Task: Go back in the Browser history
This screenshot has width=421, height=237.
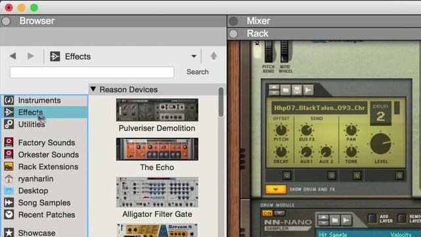Action: [12, 56]
